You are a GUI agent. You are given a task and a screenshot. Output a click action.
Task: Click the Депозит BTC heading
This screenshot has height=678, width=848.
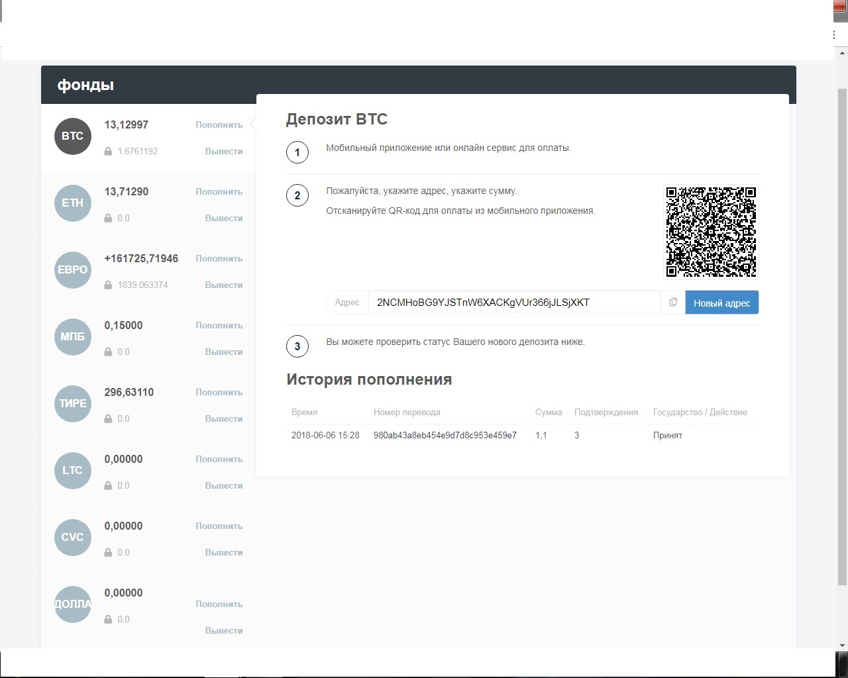click(337, 119)
